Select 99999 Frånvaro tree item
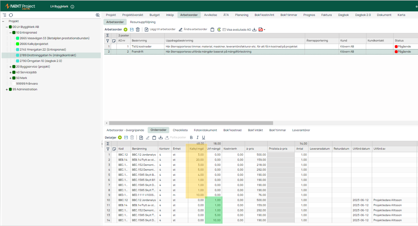 pos(27,84)
